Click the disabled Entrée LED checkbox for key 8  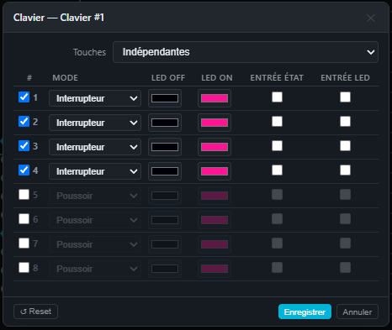click(345, 268)
